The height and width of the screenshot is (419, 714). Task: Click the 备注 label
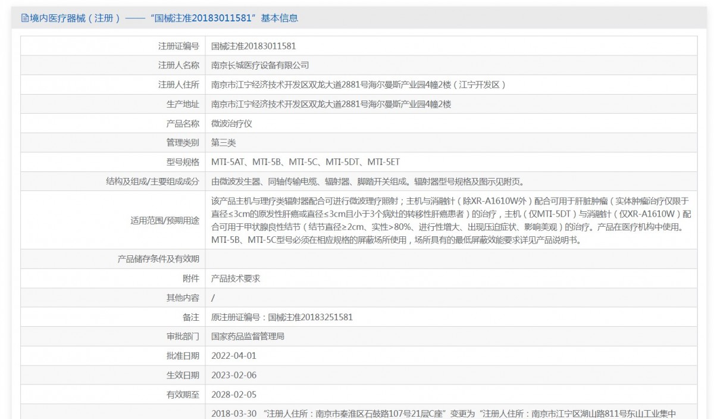pos(191,317)
